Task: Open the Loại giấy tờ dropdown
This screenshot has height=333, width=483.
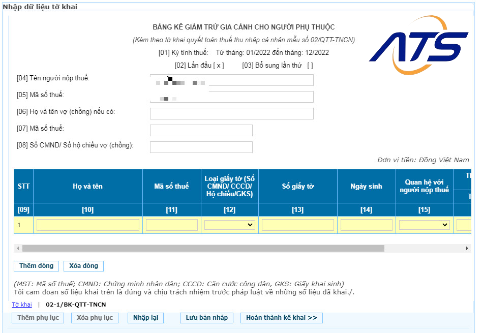Action: (230, 225)
